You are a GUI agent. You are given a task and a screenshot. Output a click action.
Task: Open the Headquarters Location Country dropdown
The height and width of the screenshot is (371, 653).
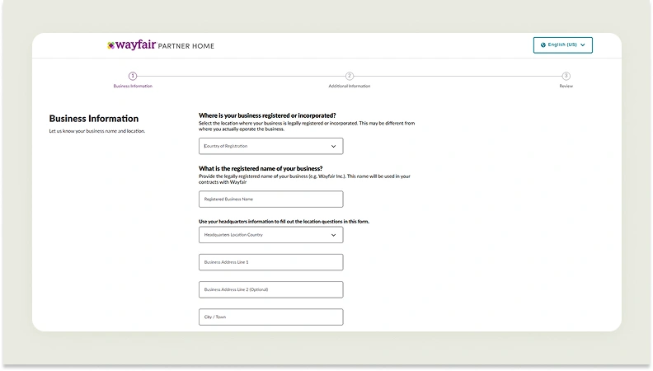271,235
